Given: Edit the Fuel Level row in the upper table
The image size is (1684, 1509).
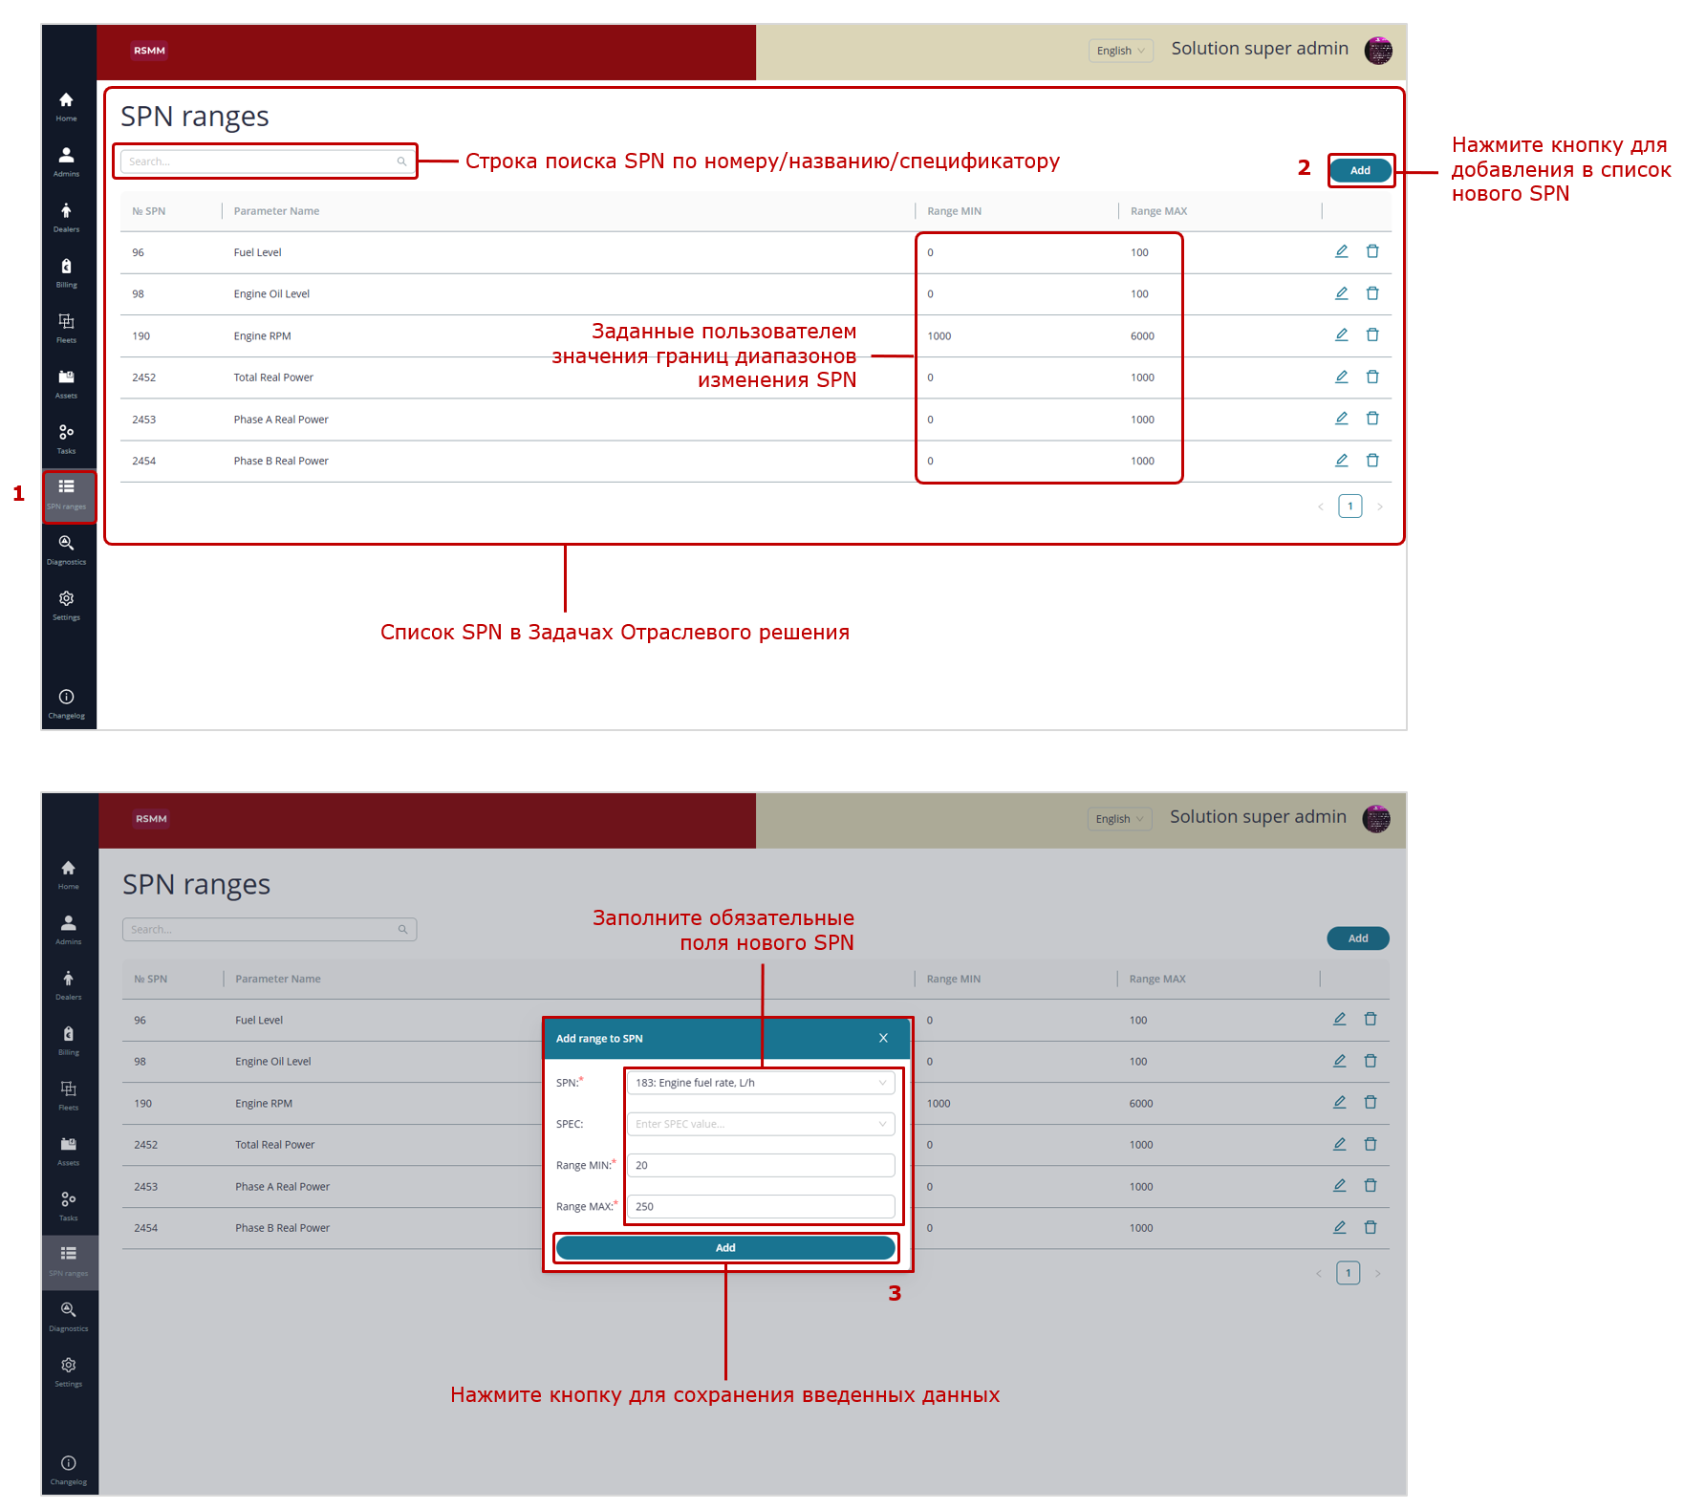Looking at the screenshot, I should click(x=1341, y=251).
